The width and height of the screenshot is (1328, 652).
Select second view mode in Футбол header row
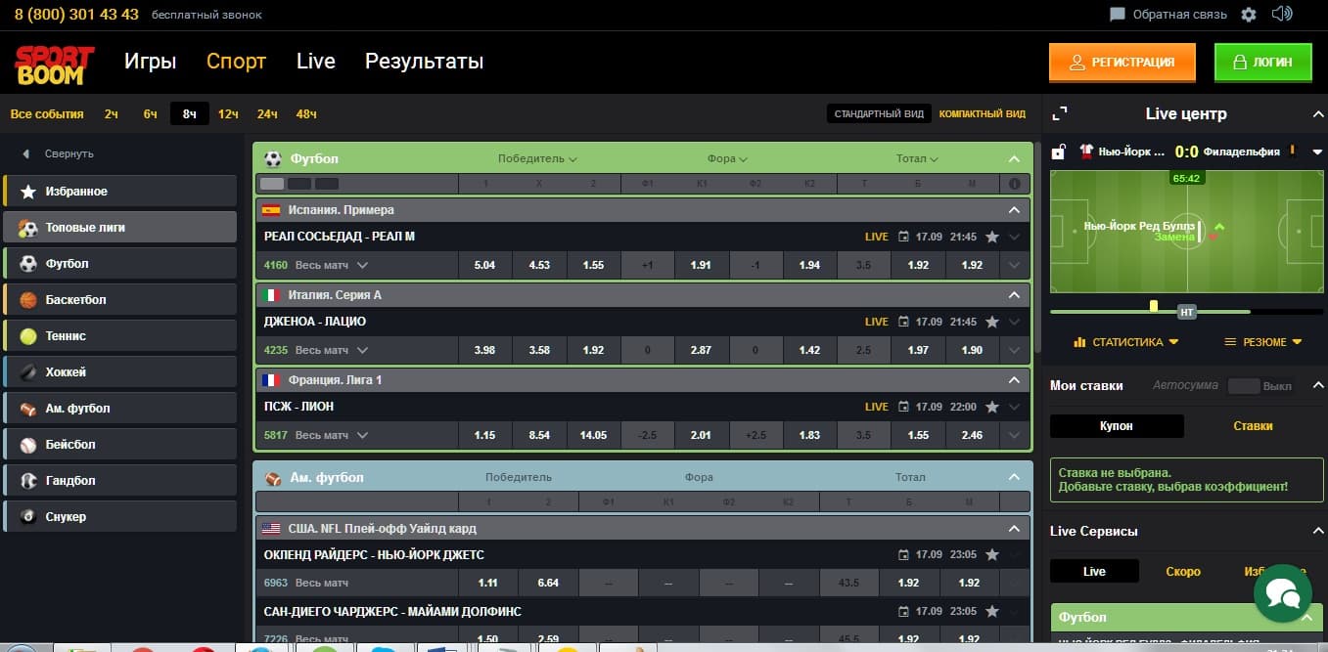299,184
